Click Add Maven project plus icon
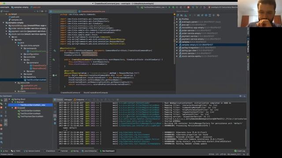Image resolution: width=282 pixels, height=158 pixels. [x=190, y=15]
